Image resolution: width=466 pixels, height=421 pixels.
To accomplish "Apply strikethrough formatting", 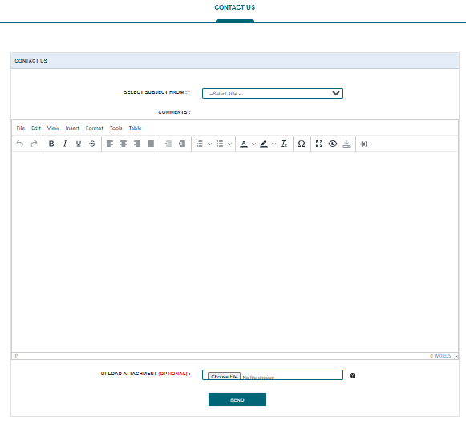I will pos(92,144).
